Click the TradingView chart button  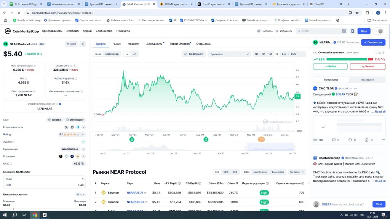click(x=194, y=54)
